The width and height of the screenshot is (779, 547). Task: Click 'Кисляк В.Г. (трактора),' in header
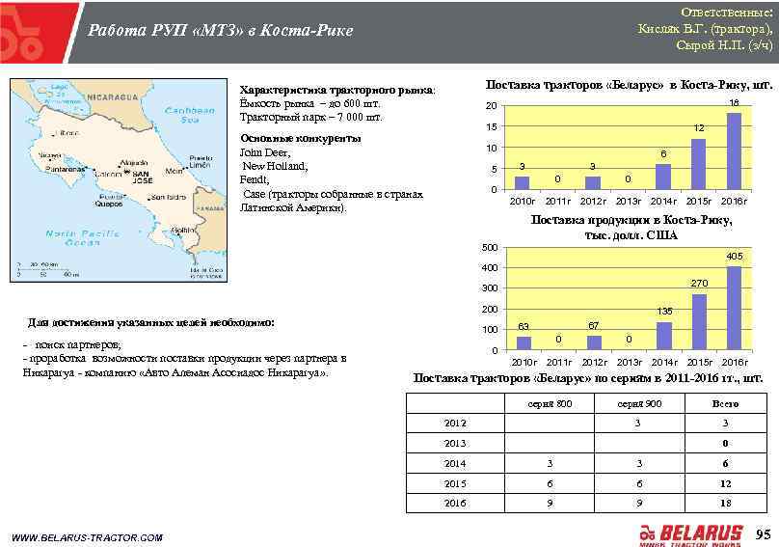(x=706, y=29)
